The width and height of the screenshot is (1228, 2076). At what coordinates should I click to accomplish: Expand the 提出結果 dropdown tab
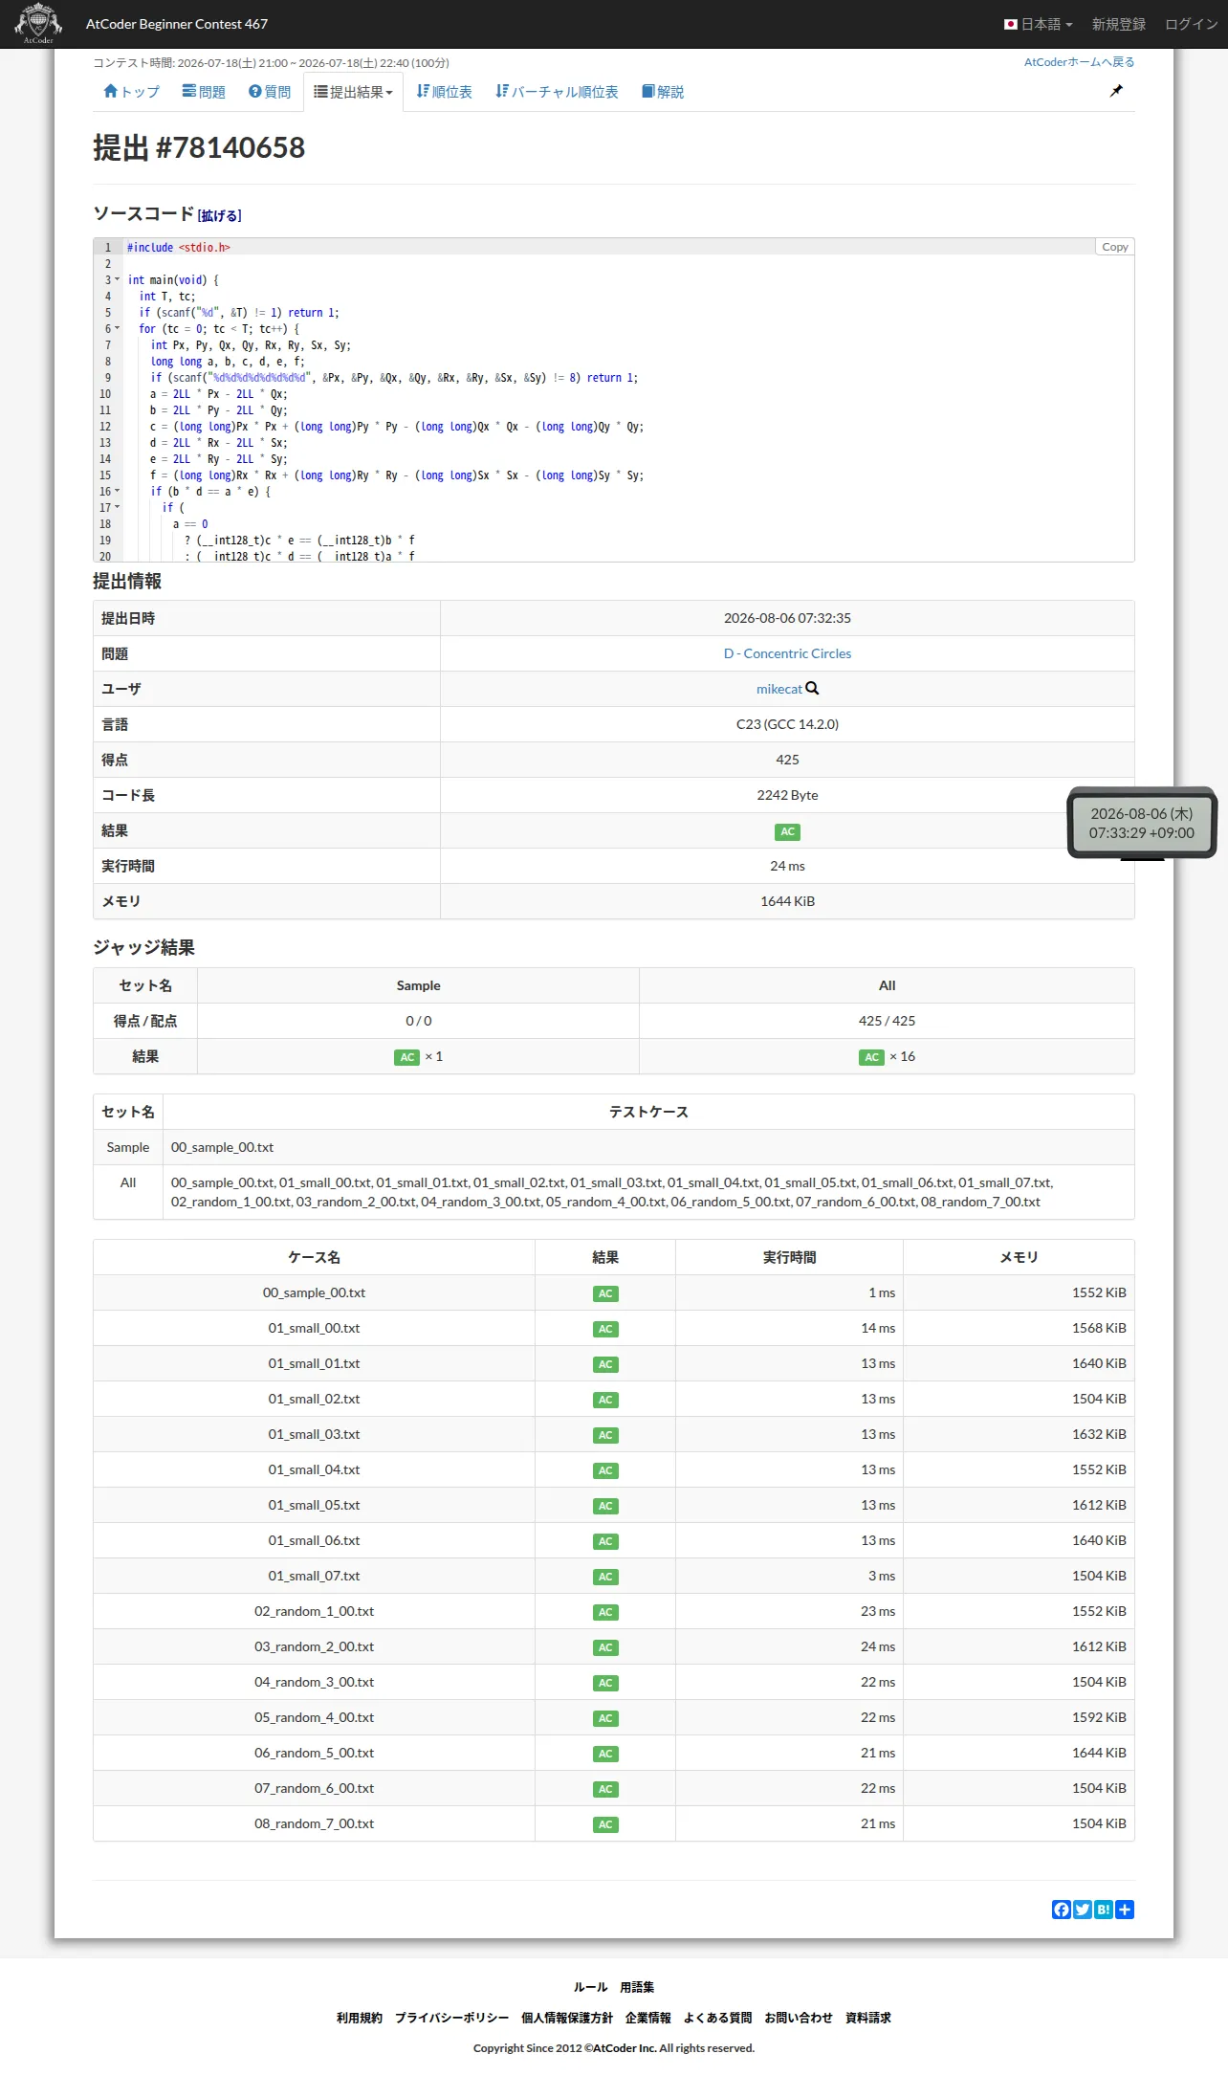click(353, 92)
